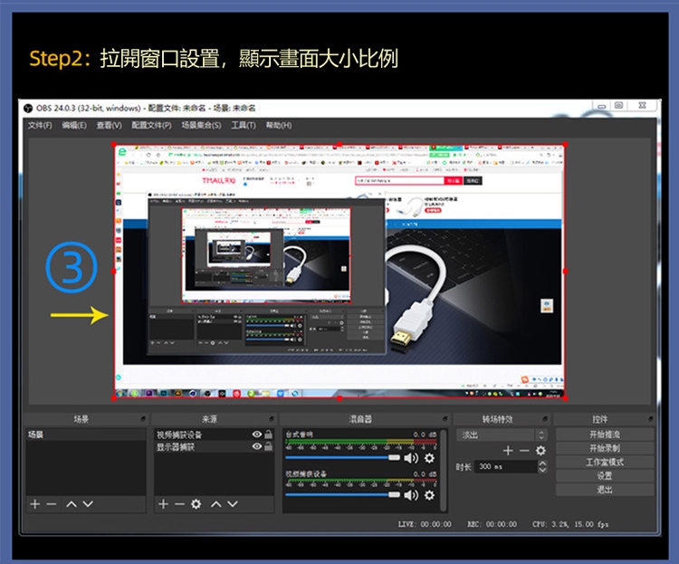Click the 时长 300 ms input field
The height and width of the screenshot is (564, 679).
(505, 467)
